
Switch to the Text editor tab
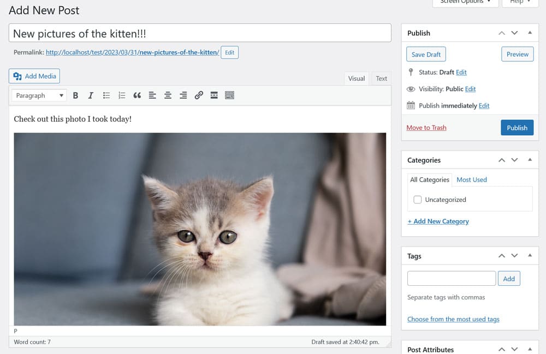[x=381, y=79]
